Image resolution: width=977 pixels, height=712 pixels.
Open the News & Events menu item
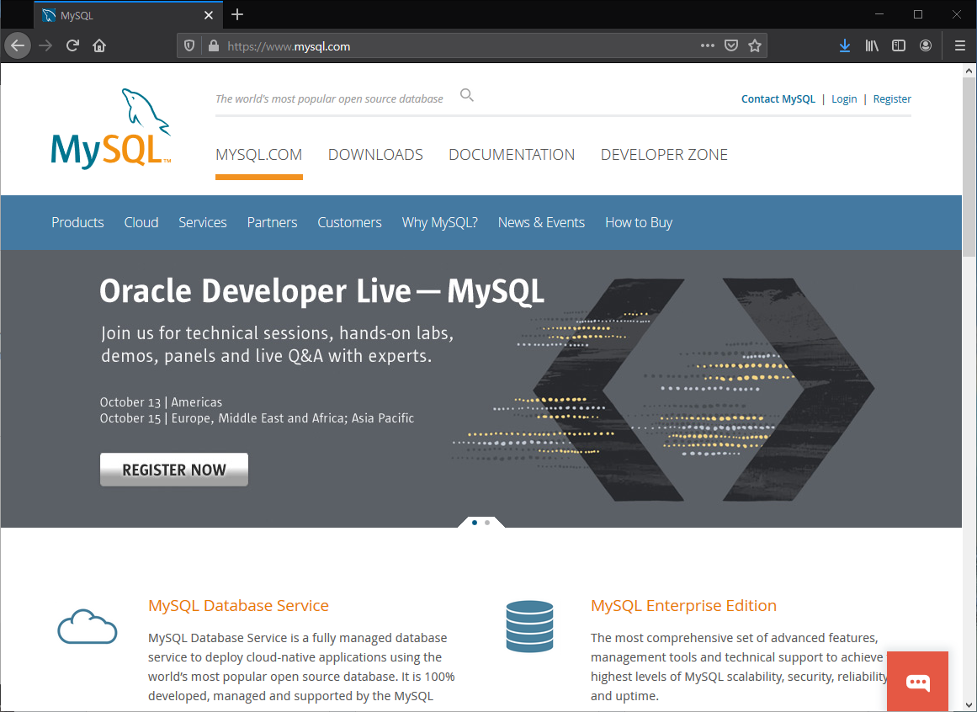[x=541, y=222]
